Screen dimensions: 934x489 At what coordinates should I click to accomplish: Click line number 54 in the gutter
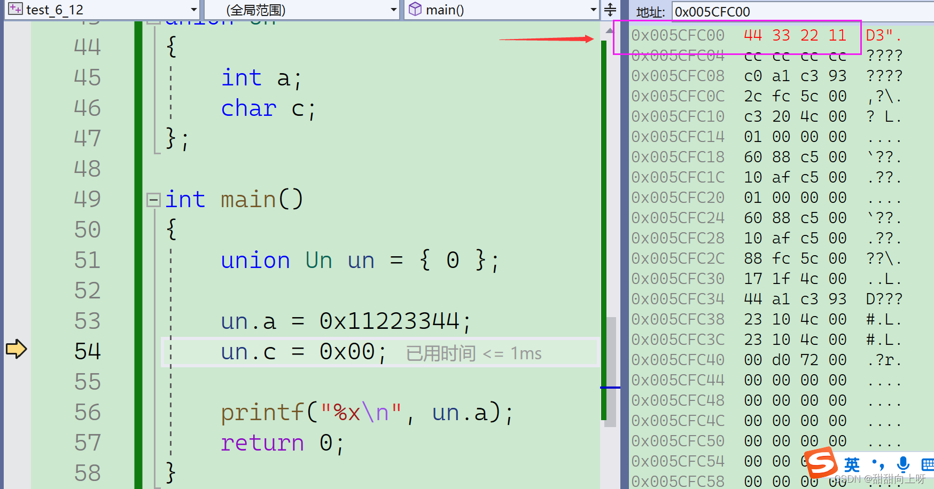(87, 351)
